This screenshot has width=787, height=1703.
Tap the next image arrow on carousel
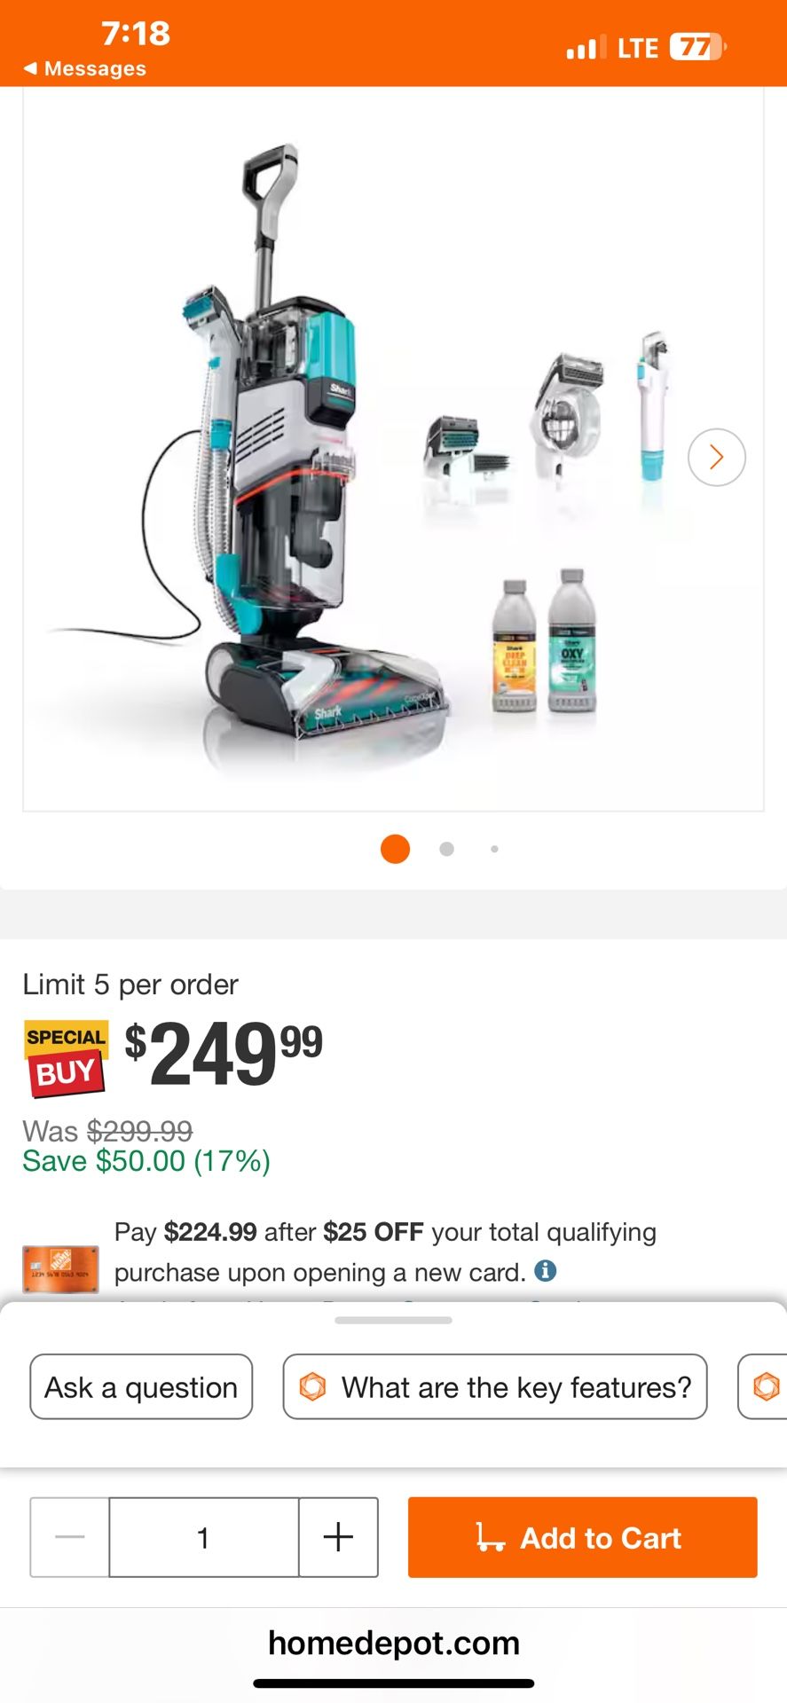(x=716, y=457)
